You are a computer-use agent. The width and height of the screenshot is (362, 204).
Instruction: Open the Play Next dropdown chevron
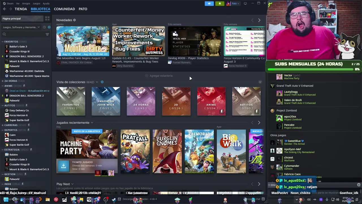point(72,184)
